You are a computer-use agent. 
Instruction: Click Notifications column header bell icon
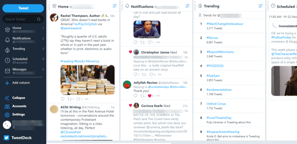(127, 6)
